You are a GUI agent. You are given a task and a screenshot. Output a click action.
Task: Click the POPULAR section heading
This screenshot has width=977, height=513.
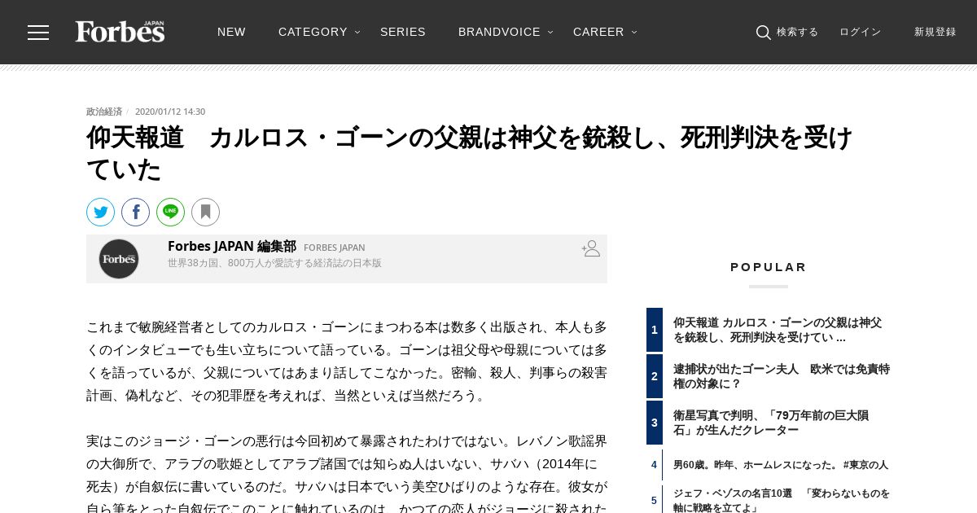[x=769, y=267]
